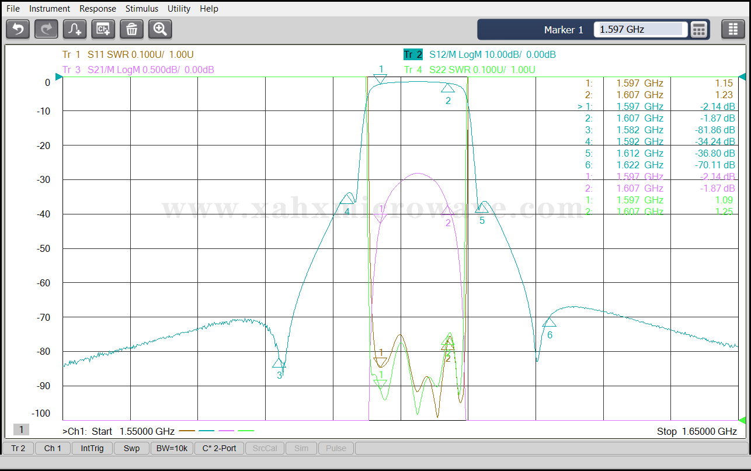Click the Undo arrow icon
This screenshot has height=471, width=751.
click(x=18, y=29)
